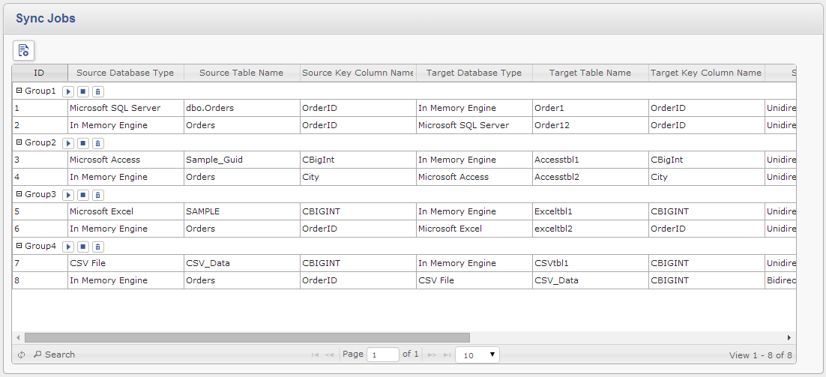Viewport: 826px width, 377px height.
Task: Delete Group4 via trash icon
Action: click(97, 247)
